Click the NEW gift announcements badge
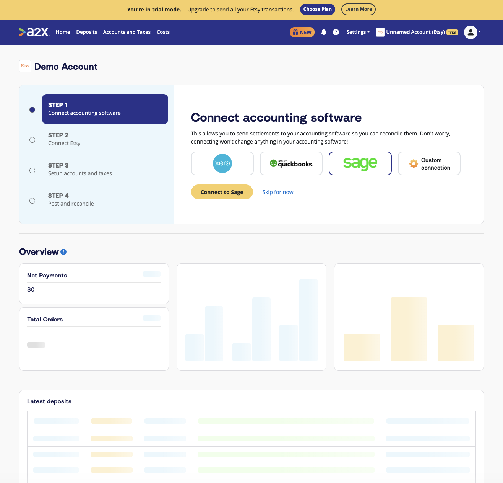Image resolution: width=503 pixels, height=483 pixels. [302, 32]
